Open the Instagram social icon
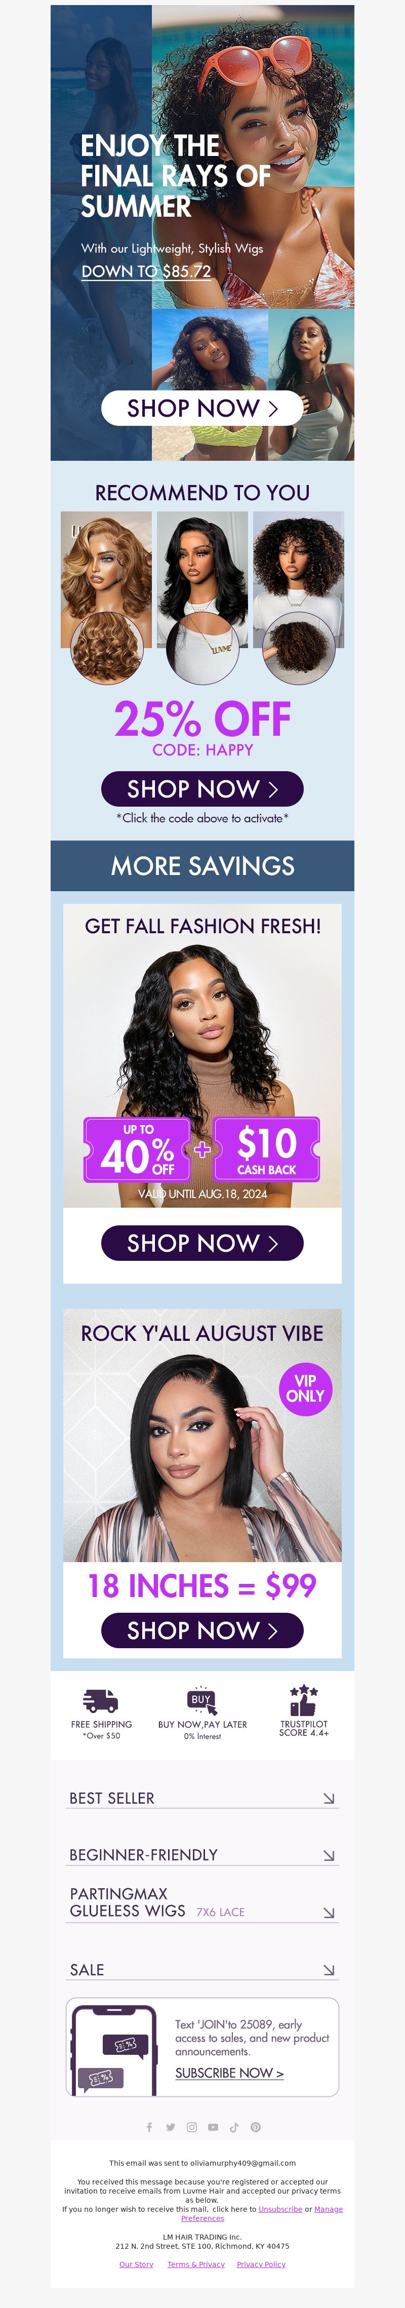The width and height of the screenshot is (405, 2308). point(192,2126)
